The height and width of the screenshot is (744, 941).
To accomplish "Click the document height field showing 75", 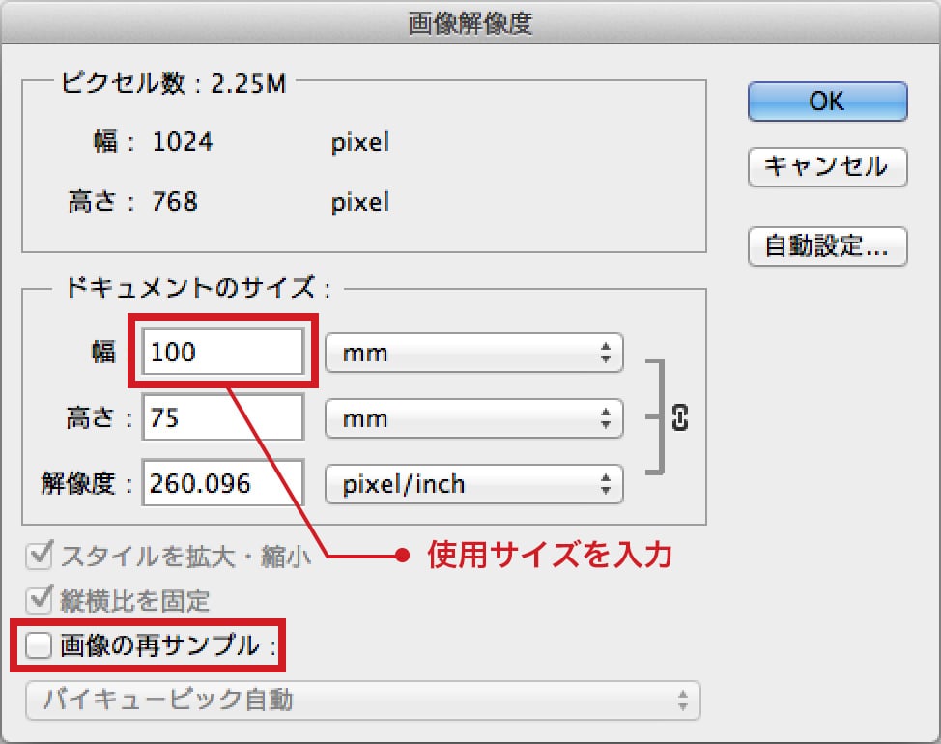I will coord(223,419).
